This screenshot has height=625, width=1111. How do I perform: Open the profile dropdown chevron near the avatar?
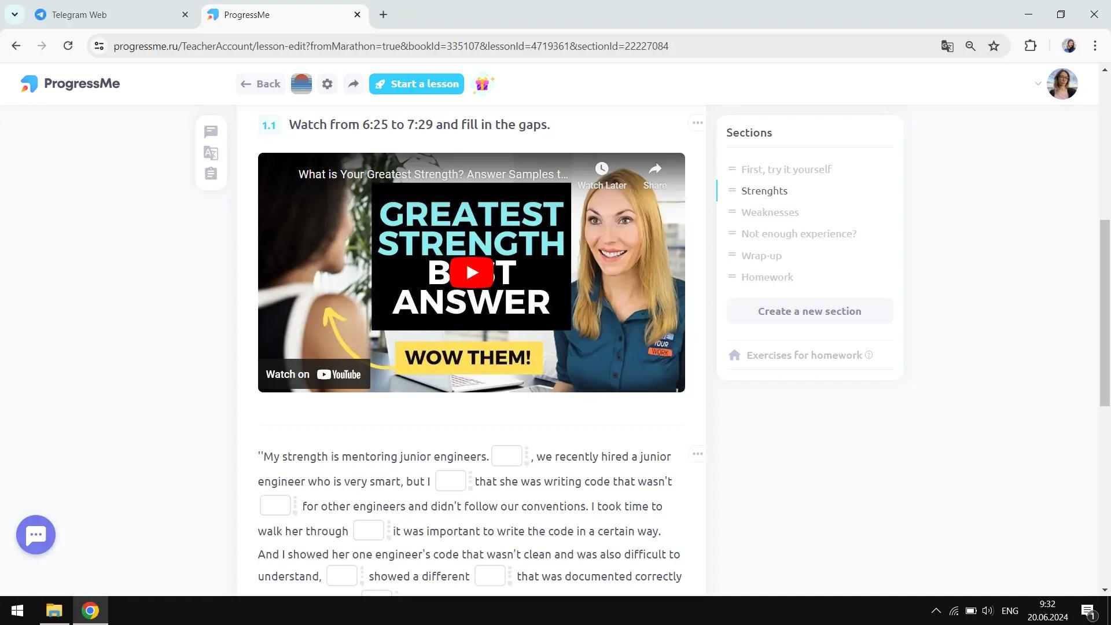pos(1038,83)
